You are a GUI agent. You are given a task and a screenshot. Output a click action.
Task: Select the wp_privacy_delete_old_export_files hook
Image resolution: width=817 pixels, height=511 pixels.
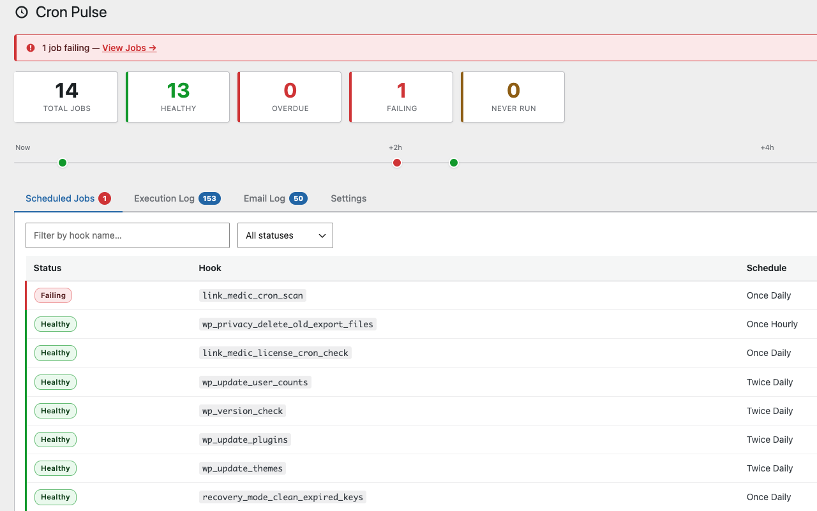coord(288,324)
